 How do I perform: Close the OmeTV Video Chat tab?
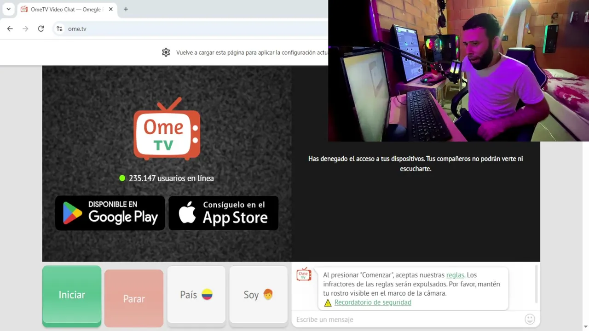(x=110, y=9)
